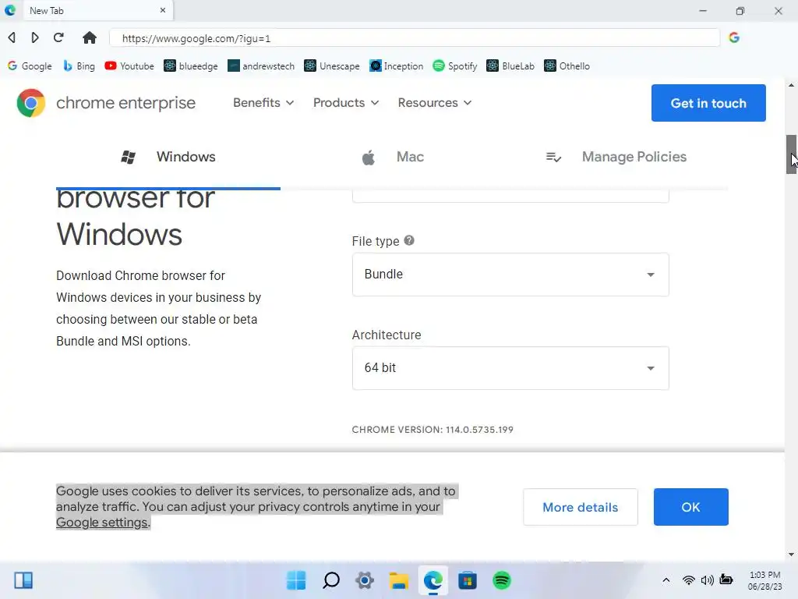798x599 pixels.
Task: Expand the Resources menu
Action: click(x=435, y=103)
